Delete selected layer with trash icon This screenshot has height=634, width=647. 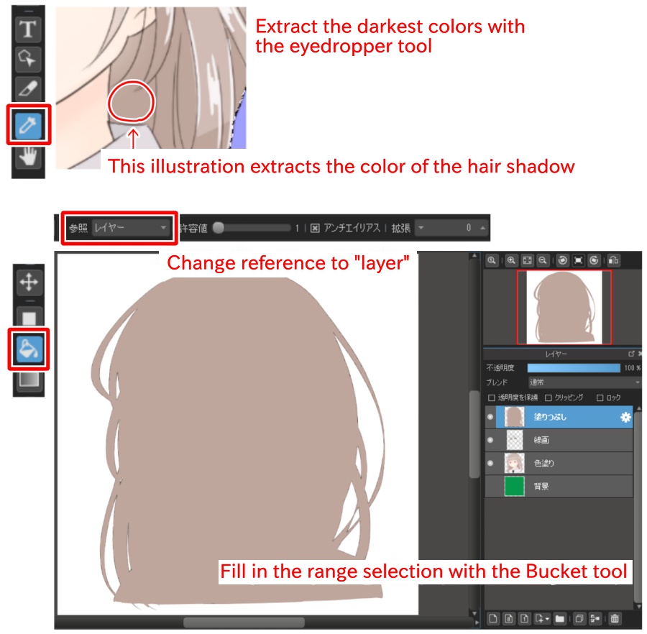615,618
